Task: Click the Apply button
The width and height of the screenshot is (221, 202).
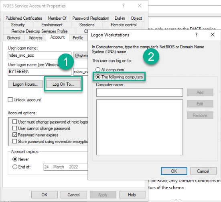Action: coord(103,195)
